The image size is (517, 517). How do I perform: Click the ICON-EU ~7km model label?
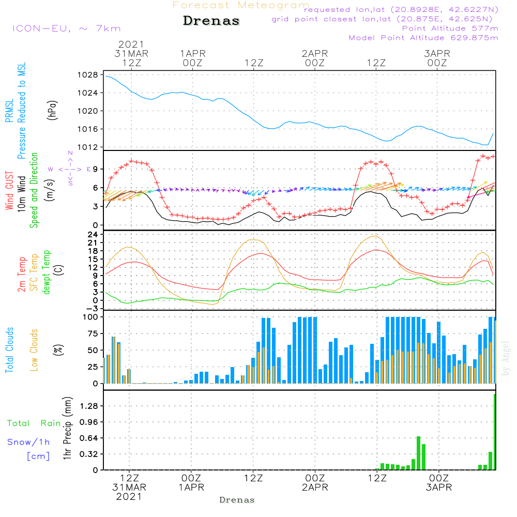[x=66, y=28]
